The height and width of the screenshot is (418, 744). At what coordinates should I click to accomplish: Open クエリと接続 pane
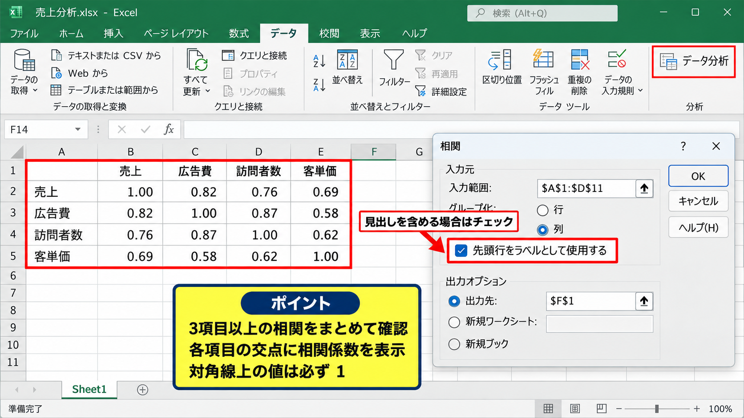coord(255,56)
